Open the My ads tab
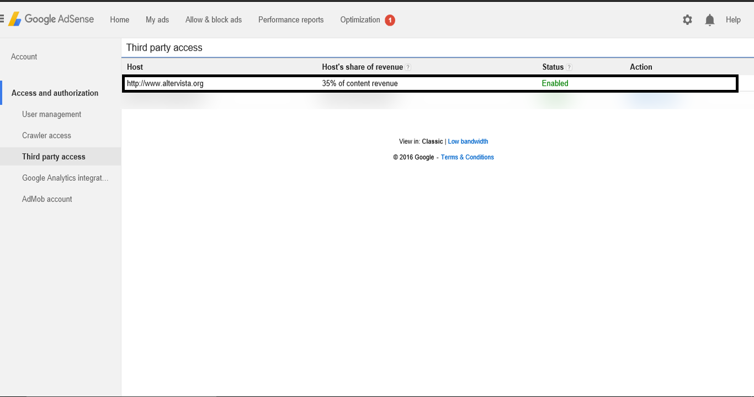This screenshot has width=754, height=397. 157,20
